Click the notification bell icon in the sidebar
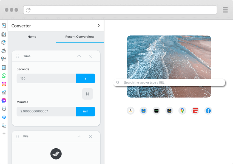The height and width of the screenshot is (164, 233). point(4,109)
